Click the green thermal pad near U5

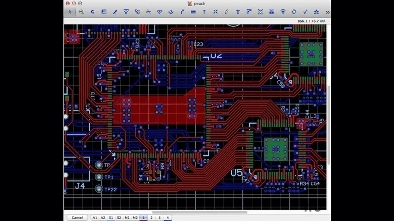276,149
